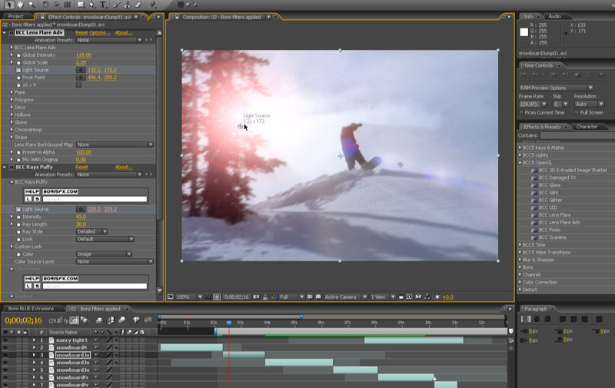Select the Eraser tool
The height and width of the screenshot is (388, 615).
pos(138,5)
